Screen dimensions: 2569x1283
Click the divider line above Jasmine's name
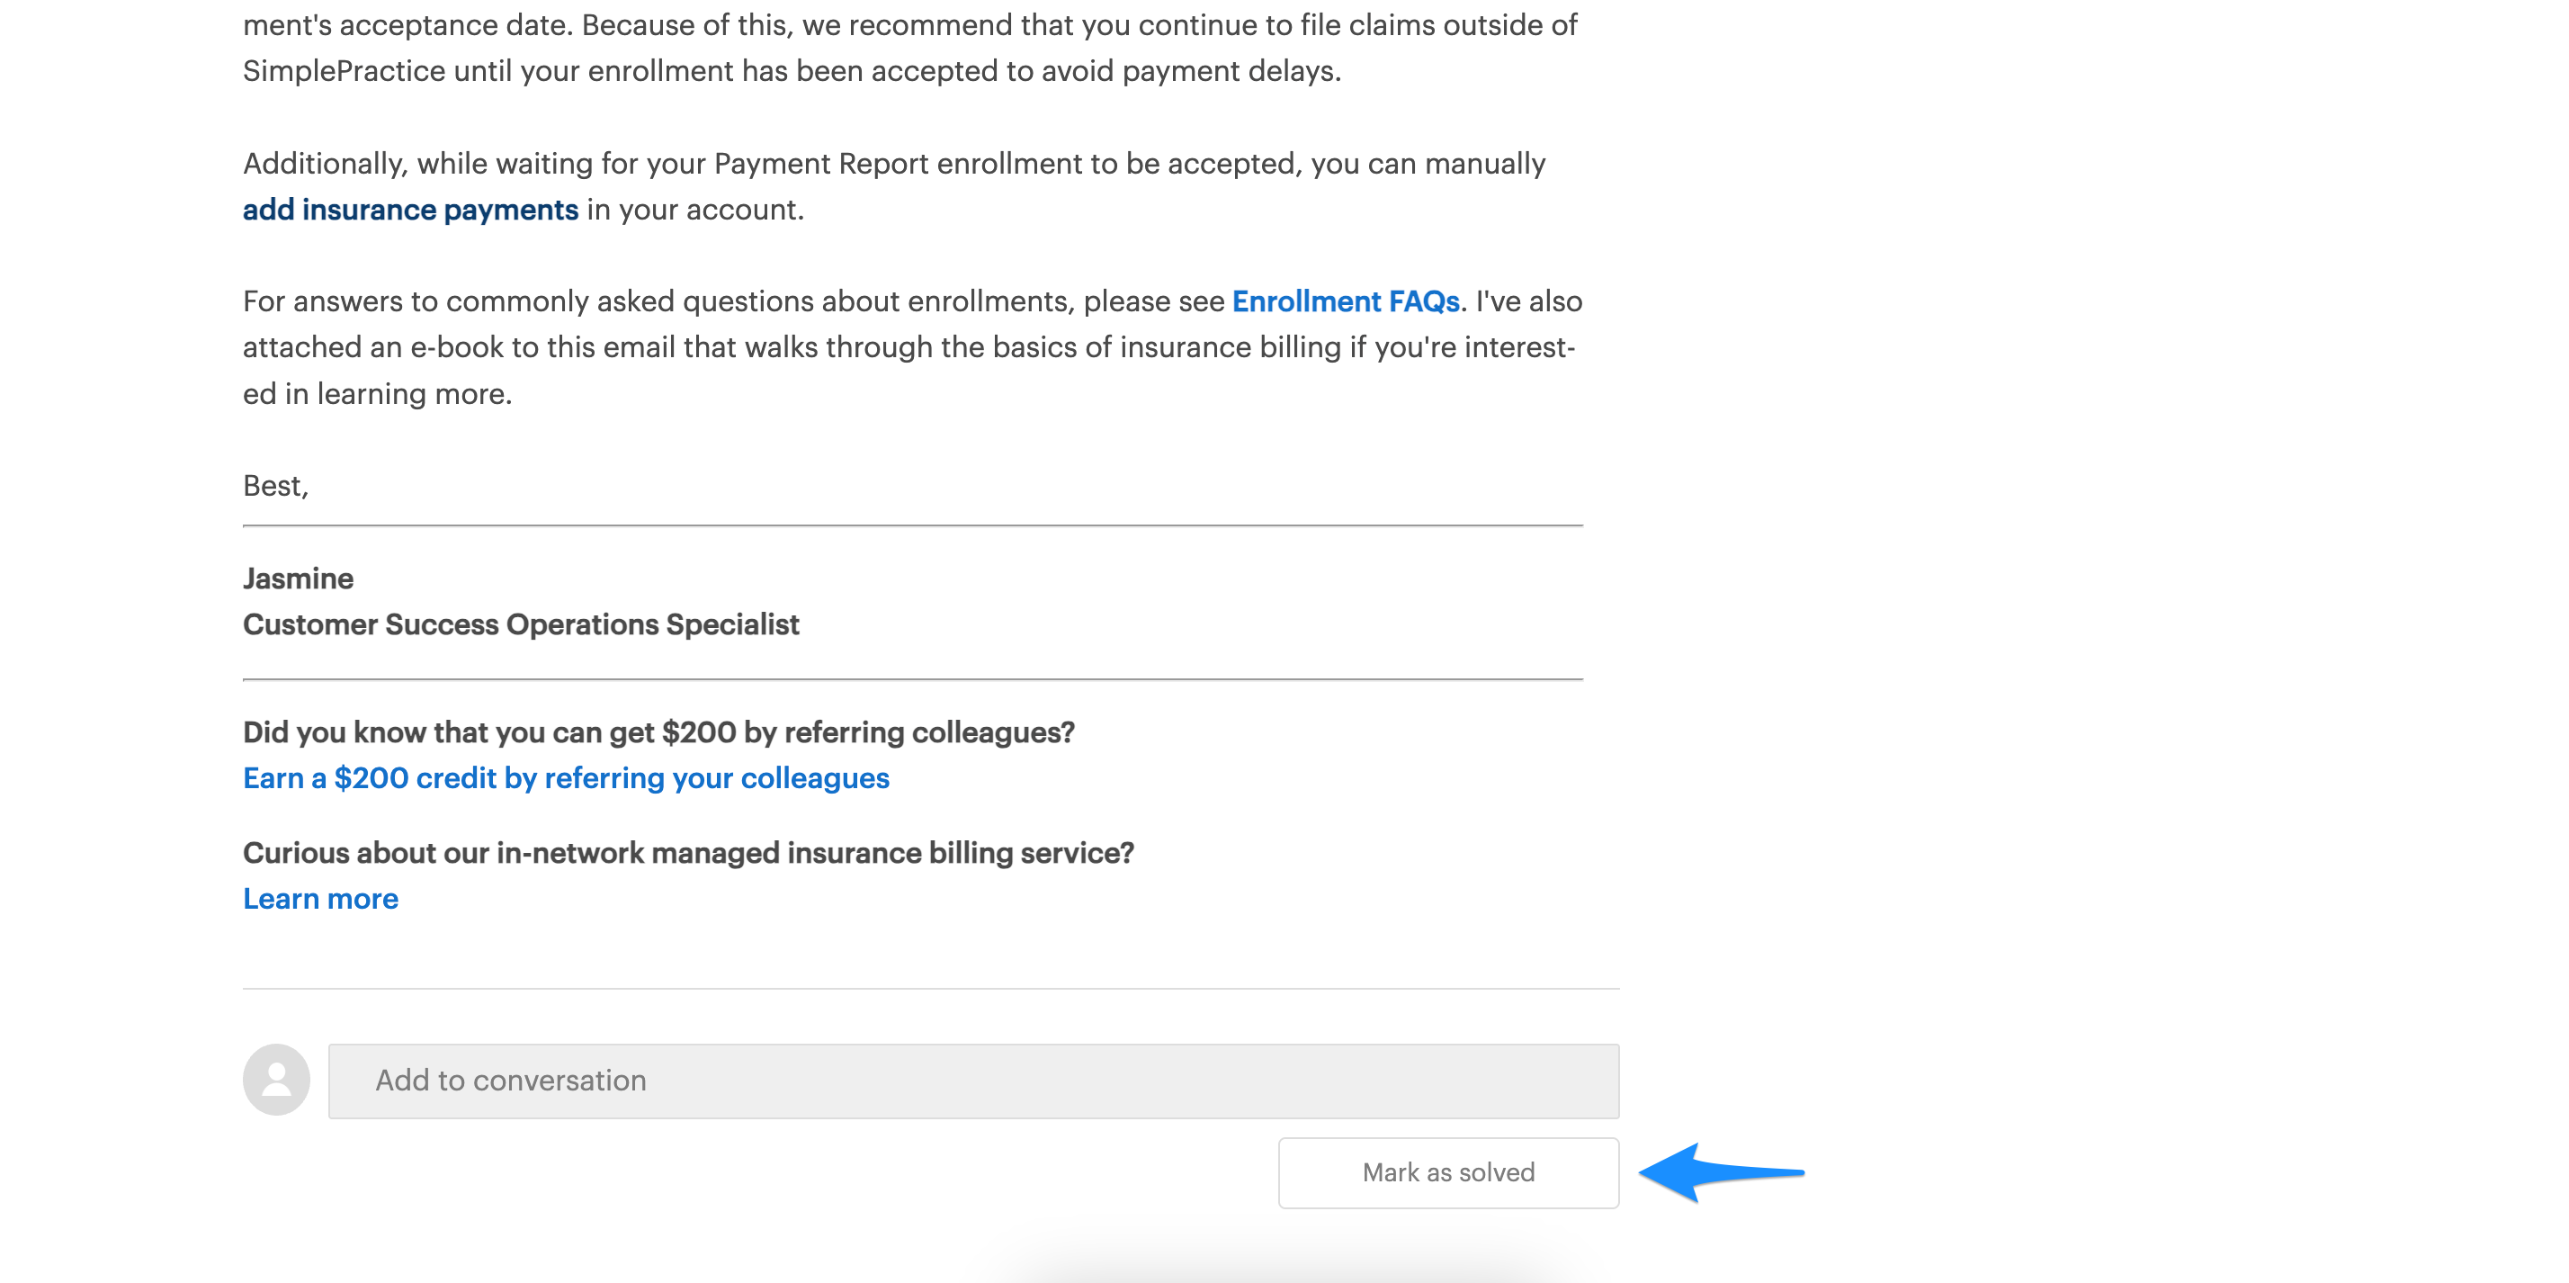pos(912,525)
